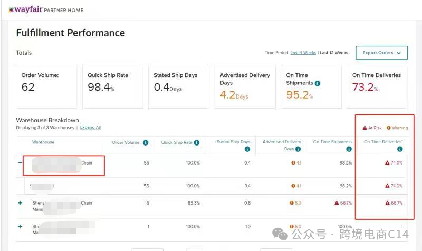Switch time period to Last 4 Weeks
This screenshot has height=251, width=422.
[303, 53]
